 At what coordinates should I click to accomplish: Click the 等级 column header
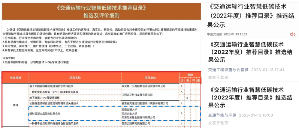pyautogui.click(x=190, y=75)
